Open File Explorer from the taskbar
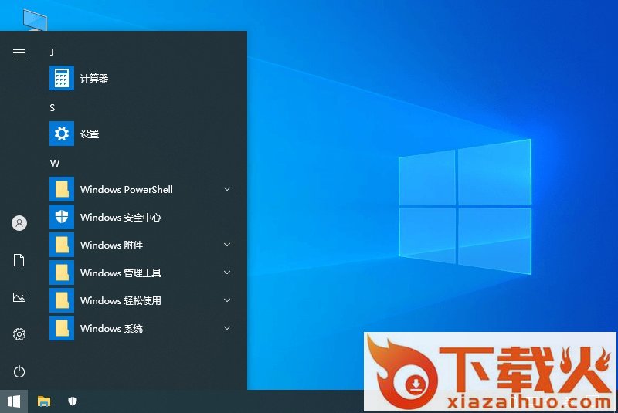 click(x=44, y=401)
